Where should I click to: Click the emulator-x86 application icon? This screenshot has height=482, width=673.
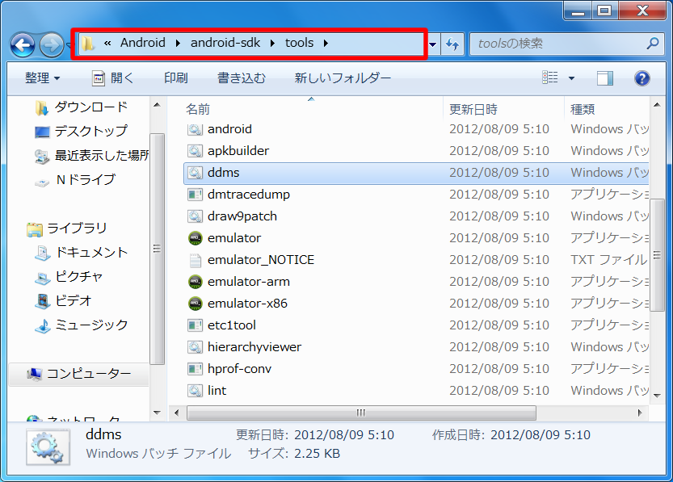click(195, 304)
